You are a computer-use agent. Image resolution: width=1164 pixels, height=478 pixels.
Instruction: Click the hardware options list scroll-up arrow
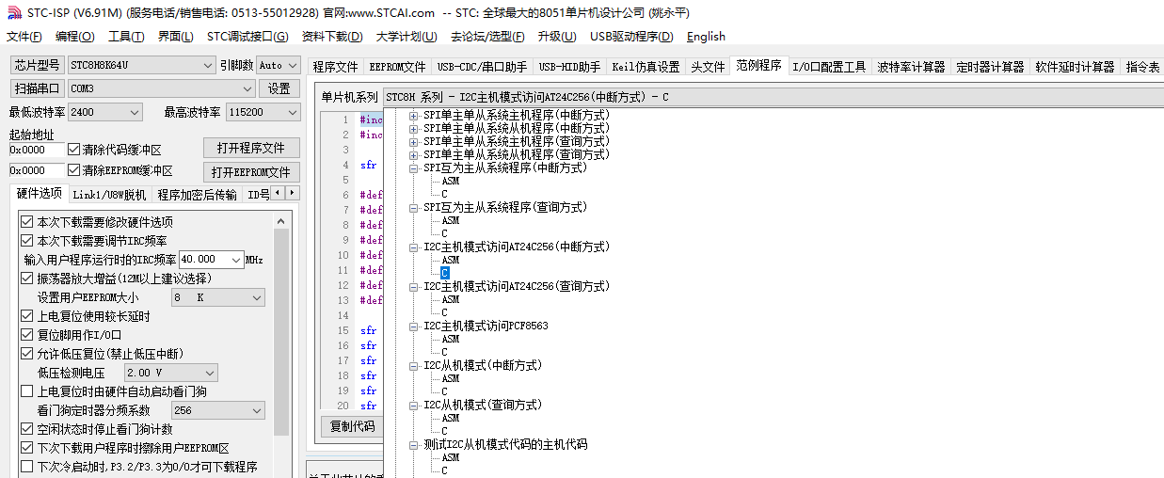280,221
